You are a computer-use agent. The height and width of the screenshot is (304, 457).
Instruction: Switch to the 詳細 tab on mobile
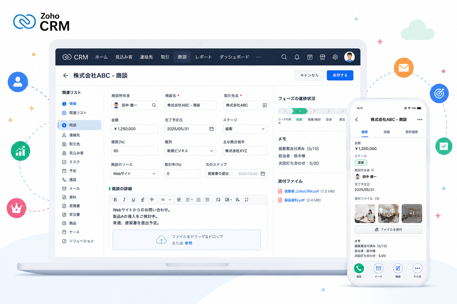tap(387, 132)
